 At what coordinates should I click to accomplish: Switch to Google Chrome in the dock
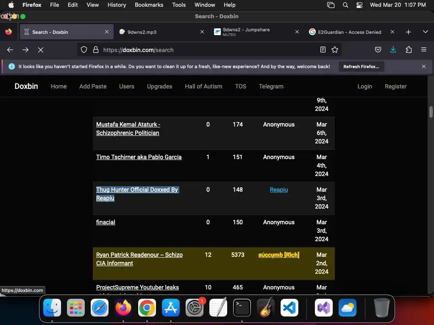147,308
